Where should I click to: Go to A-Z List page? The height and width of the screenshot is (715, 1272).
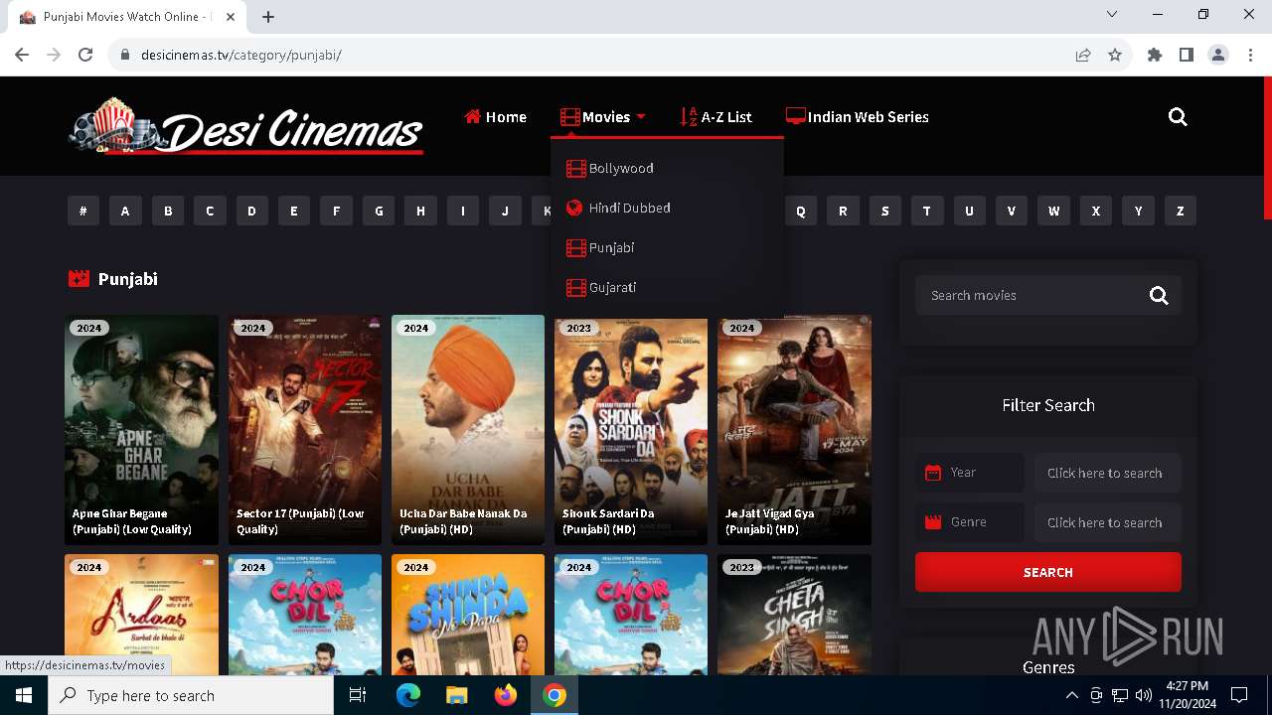tap(715, 117)
